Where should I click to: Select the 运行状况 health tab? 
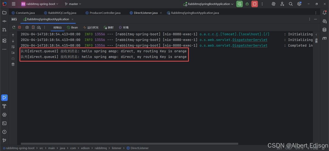click(x=90, y=27)
